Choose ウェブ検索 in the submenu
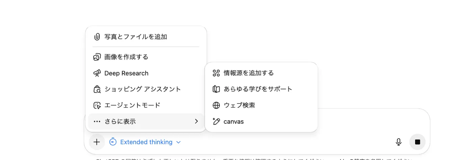The height and width of the screenshot is (160, 458). pyautogui.click(x=239, y=106)
